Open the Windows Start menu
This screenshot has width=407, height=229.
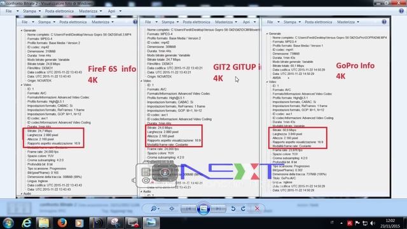8,223
